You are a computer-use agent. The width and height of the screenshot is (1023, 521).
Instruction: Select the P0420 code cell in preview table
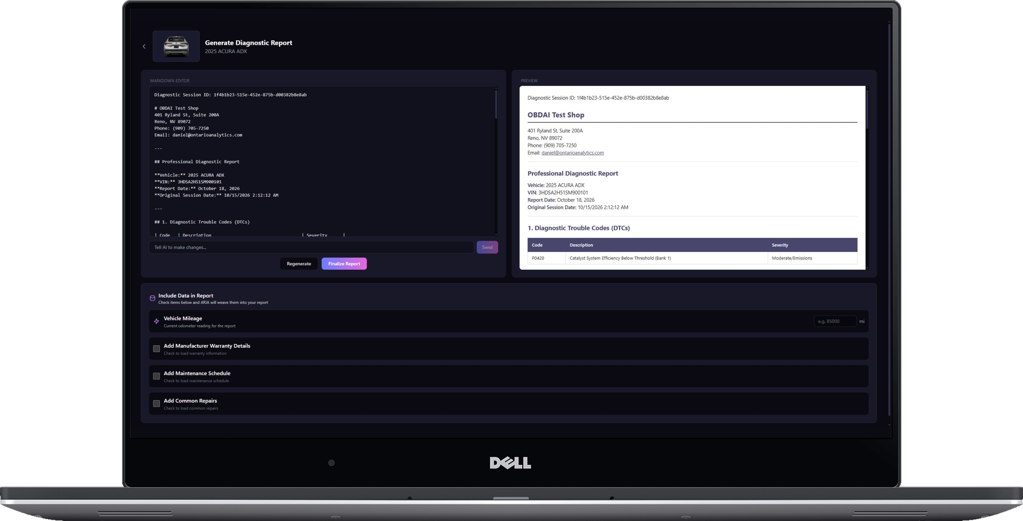pyautogui.click(x=546, y=258)
